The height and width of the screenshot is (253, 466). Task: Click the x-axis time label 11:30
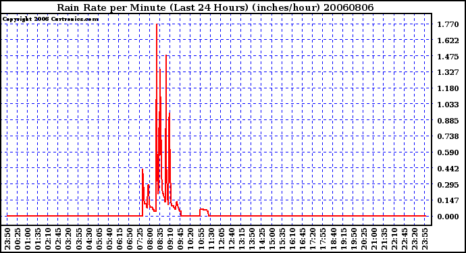click(211, 239)
